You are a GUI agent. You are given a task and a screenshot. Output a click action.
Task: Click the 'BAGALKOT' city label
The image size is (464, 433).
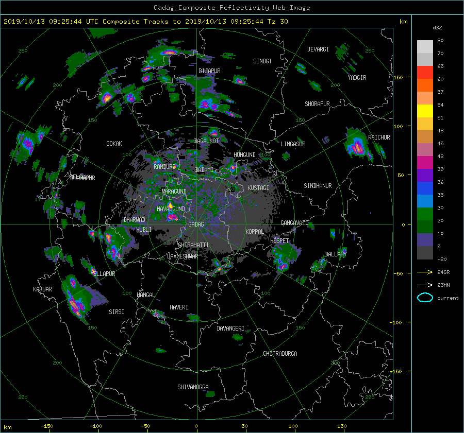pyautogui.click(x=206, y=141)
